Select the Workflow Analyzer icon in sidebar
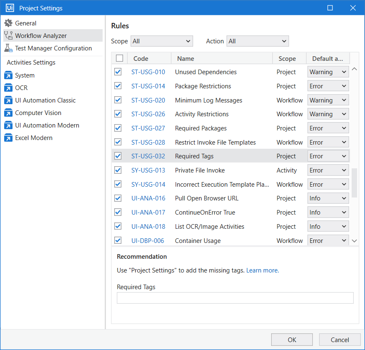This screenshot has height=350, width=365. point(8,36)
